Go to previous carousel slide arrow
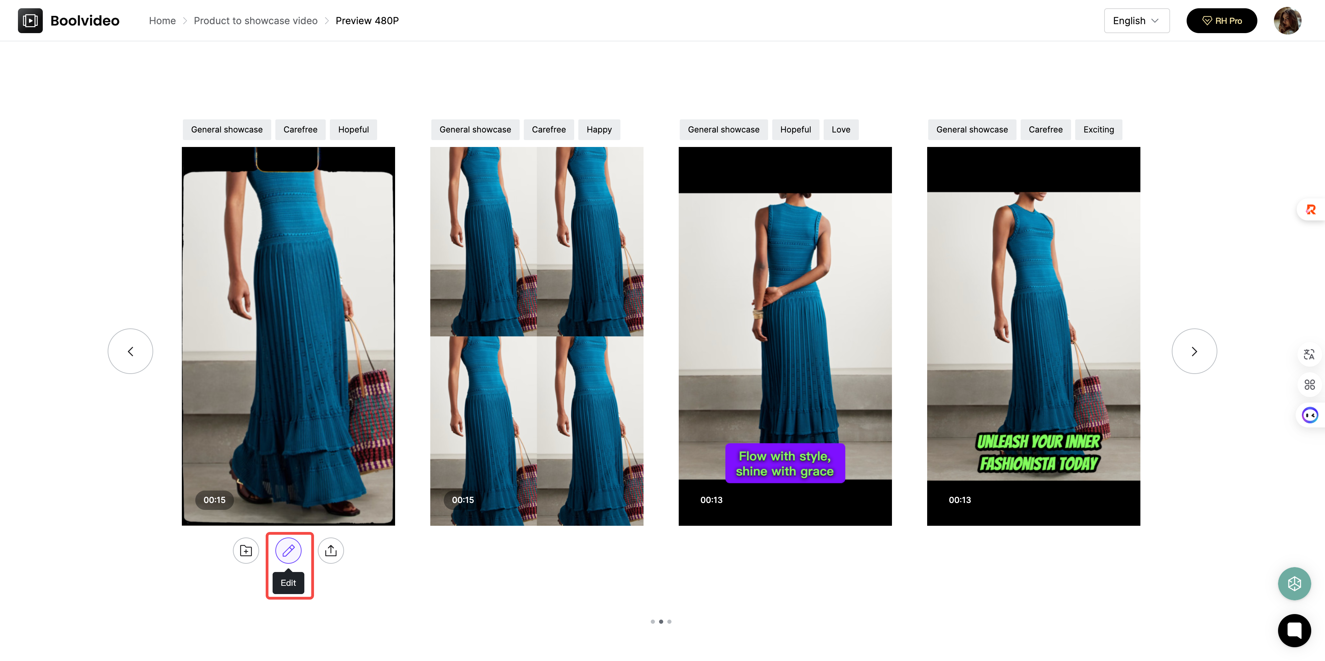 (x=130, y=351)
